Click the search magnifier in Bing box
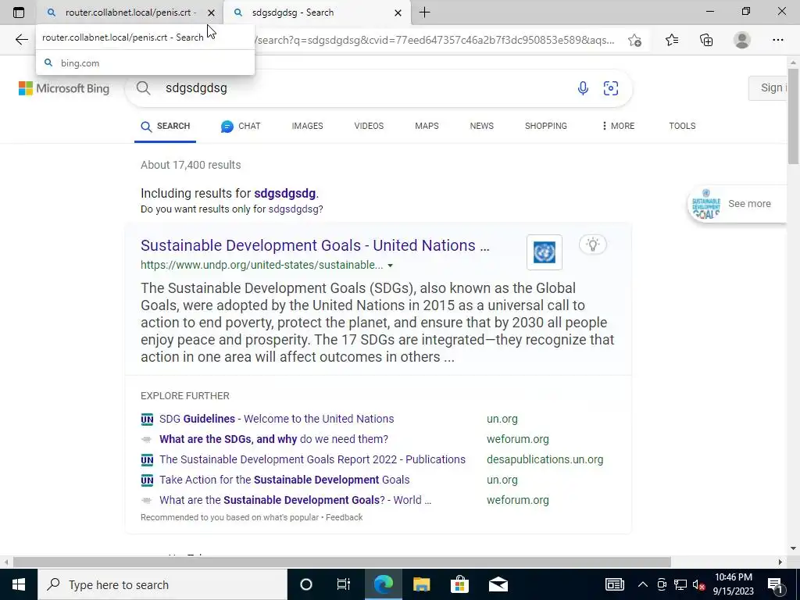The height and width of the screenshot is (600, 800). 144,87
